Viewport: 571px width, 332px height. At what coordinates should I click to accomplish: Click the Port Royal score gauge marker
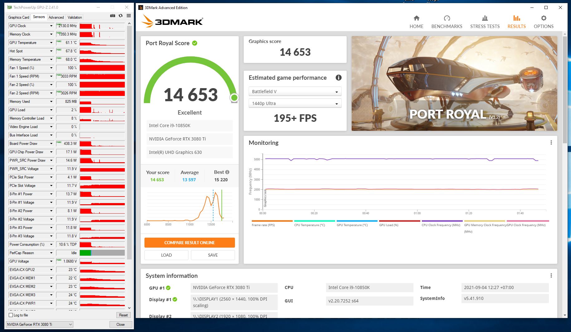tap(234, 98)
